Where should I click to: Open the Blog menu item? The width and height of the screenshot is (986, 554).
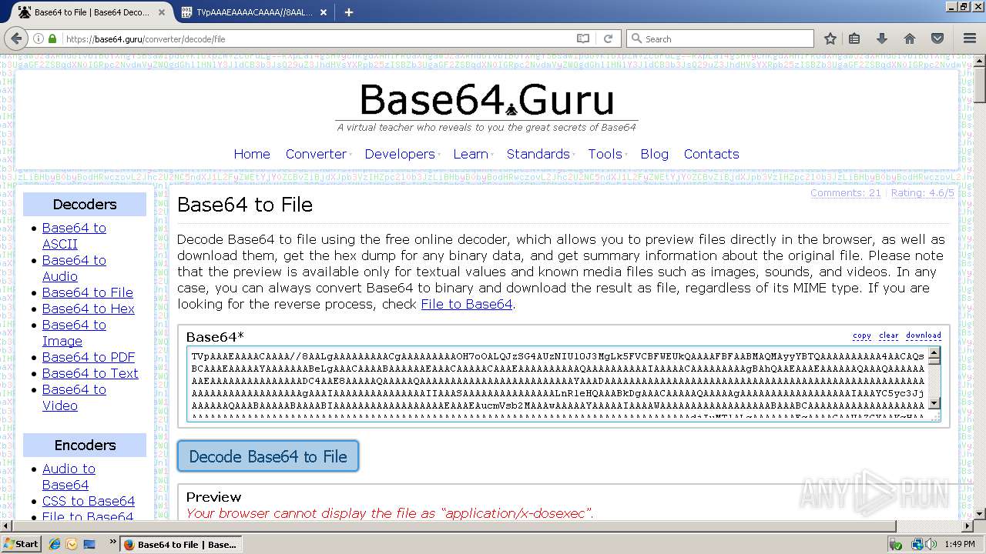[655, 154]
